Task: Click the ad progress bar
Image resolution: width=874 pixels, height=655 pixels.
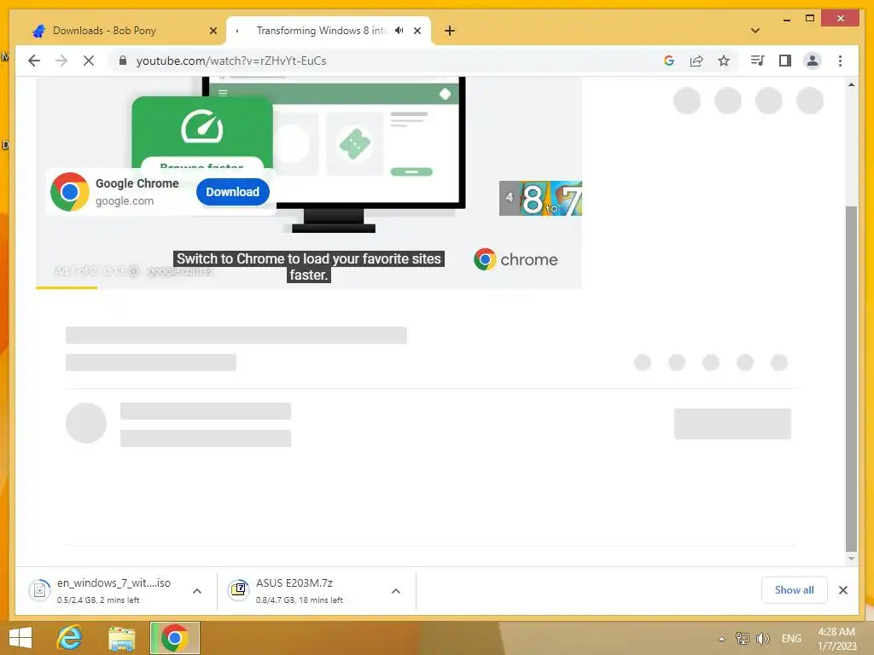Action: 309,287
